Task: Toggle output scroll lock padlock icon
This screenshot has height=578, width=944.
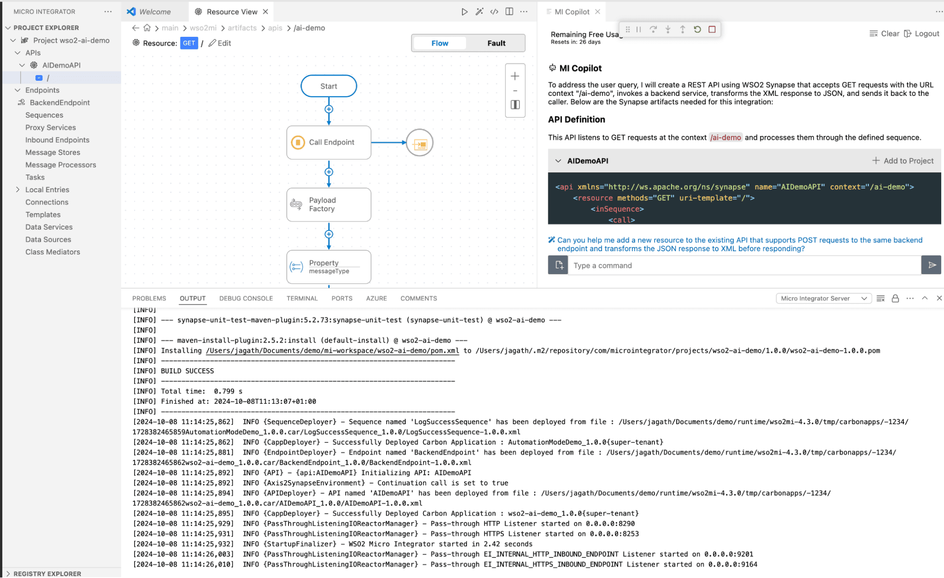Action: (895, 298)
